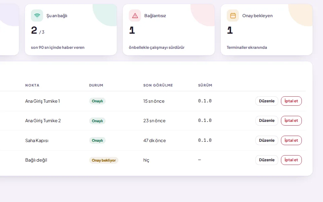Click the 47 dk önce last-seen value
Image resolution: width=323 pixels, height=202 pixels.
coord(154,140)
